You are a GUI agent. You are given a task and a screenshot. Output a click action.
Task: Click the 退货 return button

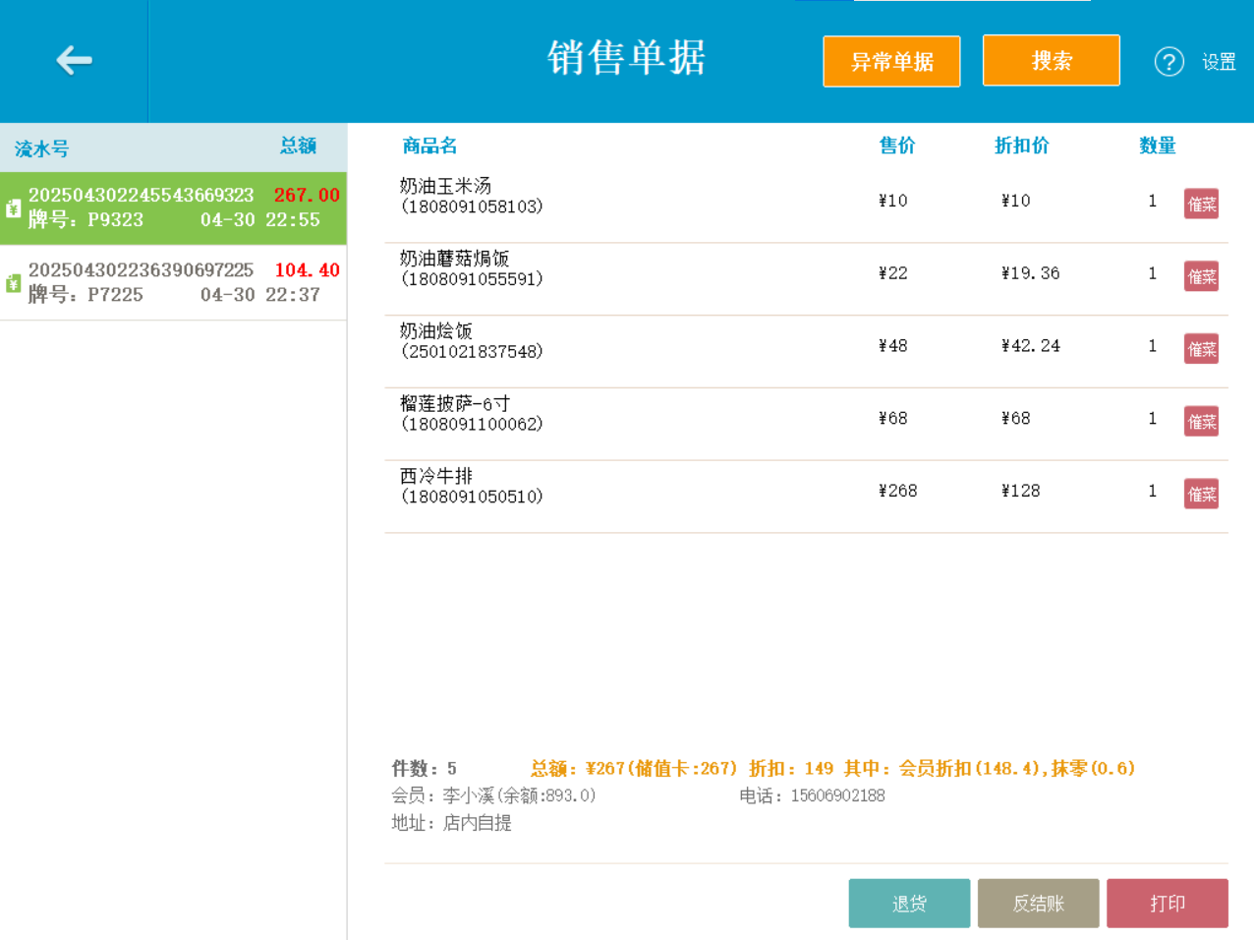[909, 904]
